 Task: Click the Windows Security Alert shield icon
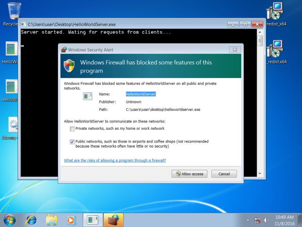pos(69,65)
